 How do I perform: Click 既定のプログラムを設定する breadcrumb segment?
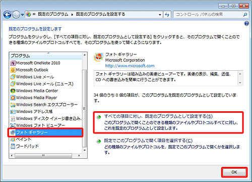[100, 14]
